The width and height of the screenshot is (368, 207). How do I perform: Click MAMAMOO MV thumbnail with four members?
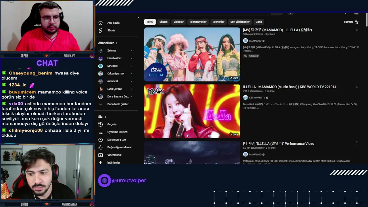(x=192, y=54)
